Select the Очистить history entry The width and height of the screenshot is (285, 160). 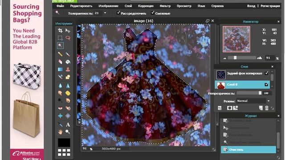[x=248, y=150]
